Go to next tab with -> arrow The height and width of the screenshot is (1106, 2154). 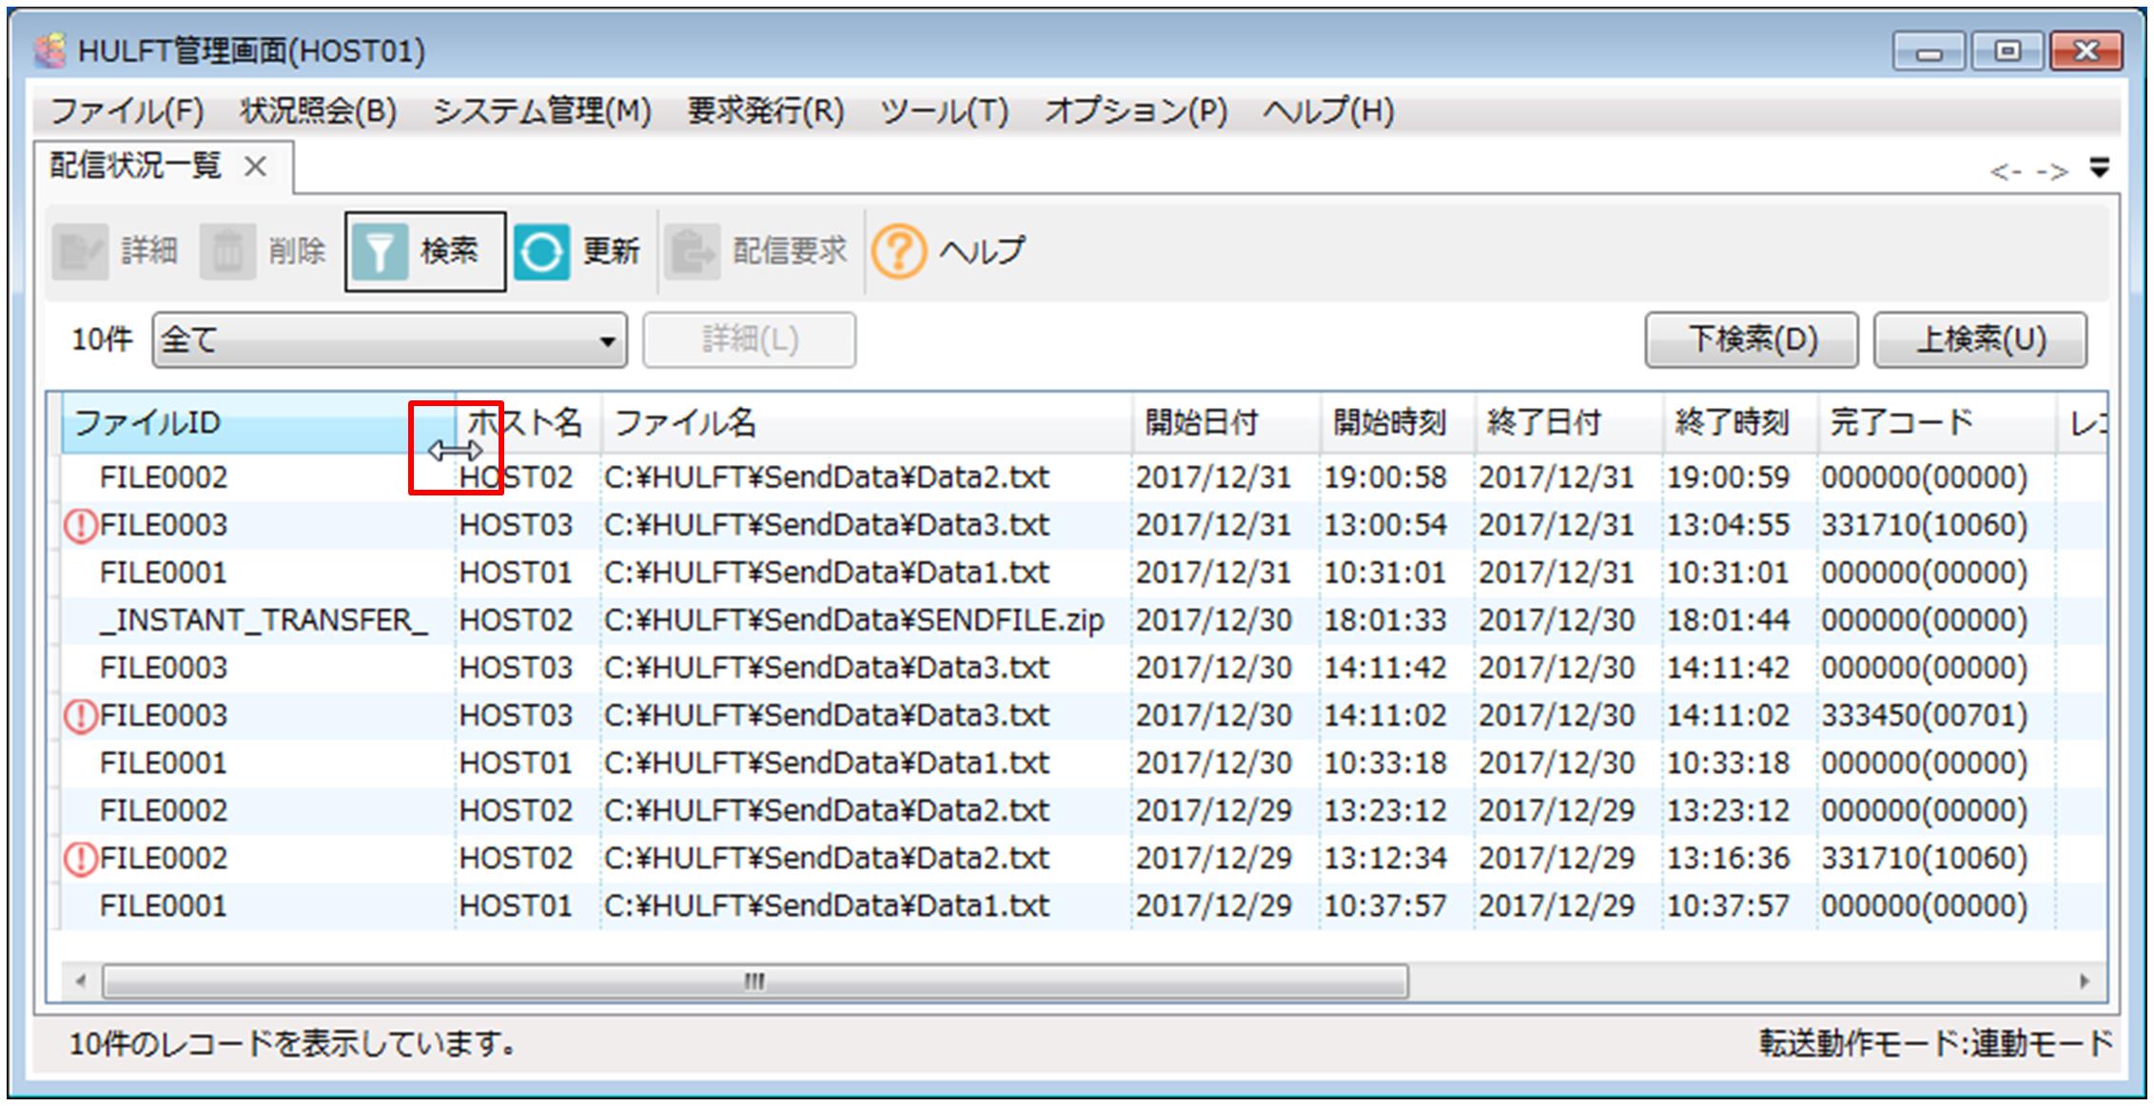pos(2052,172)
